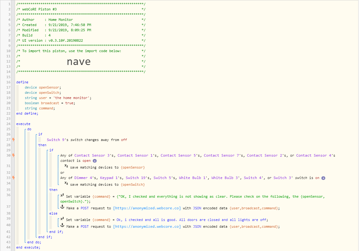361x251 pixels.
Task: Click line number 36 in the gutter
Action: 8,195
